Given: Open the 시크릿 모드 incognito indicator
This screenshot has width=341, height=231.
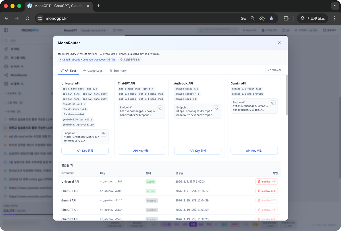Looking at the screenshot, I should (x=313, y=18).
